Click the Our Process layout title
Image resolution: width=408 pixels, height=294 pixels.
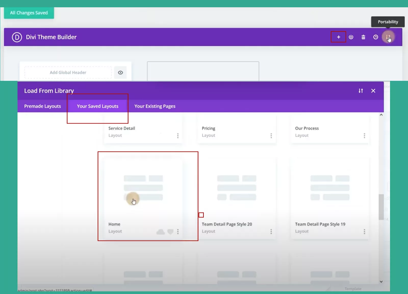[x=307, y=128]
